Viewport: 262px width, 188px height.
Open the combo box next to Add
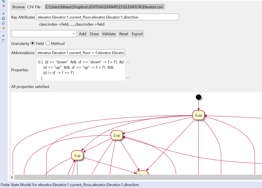[x=44, y=34]
